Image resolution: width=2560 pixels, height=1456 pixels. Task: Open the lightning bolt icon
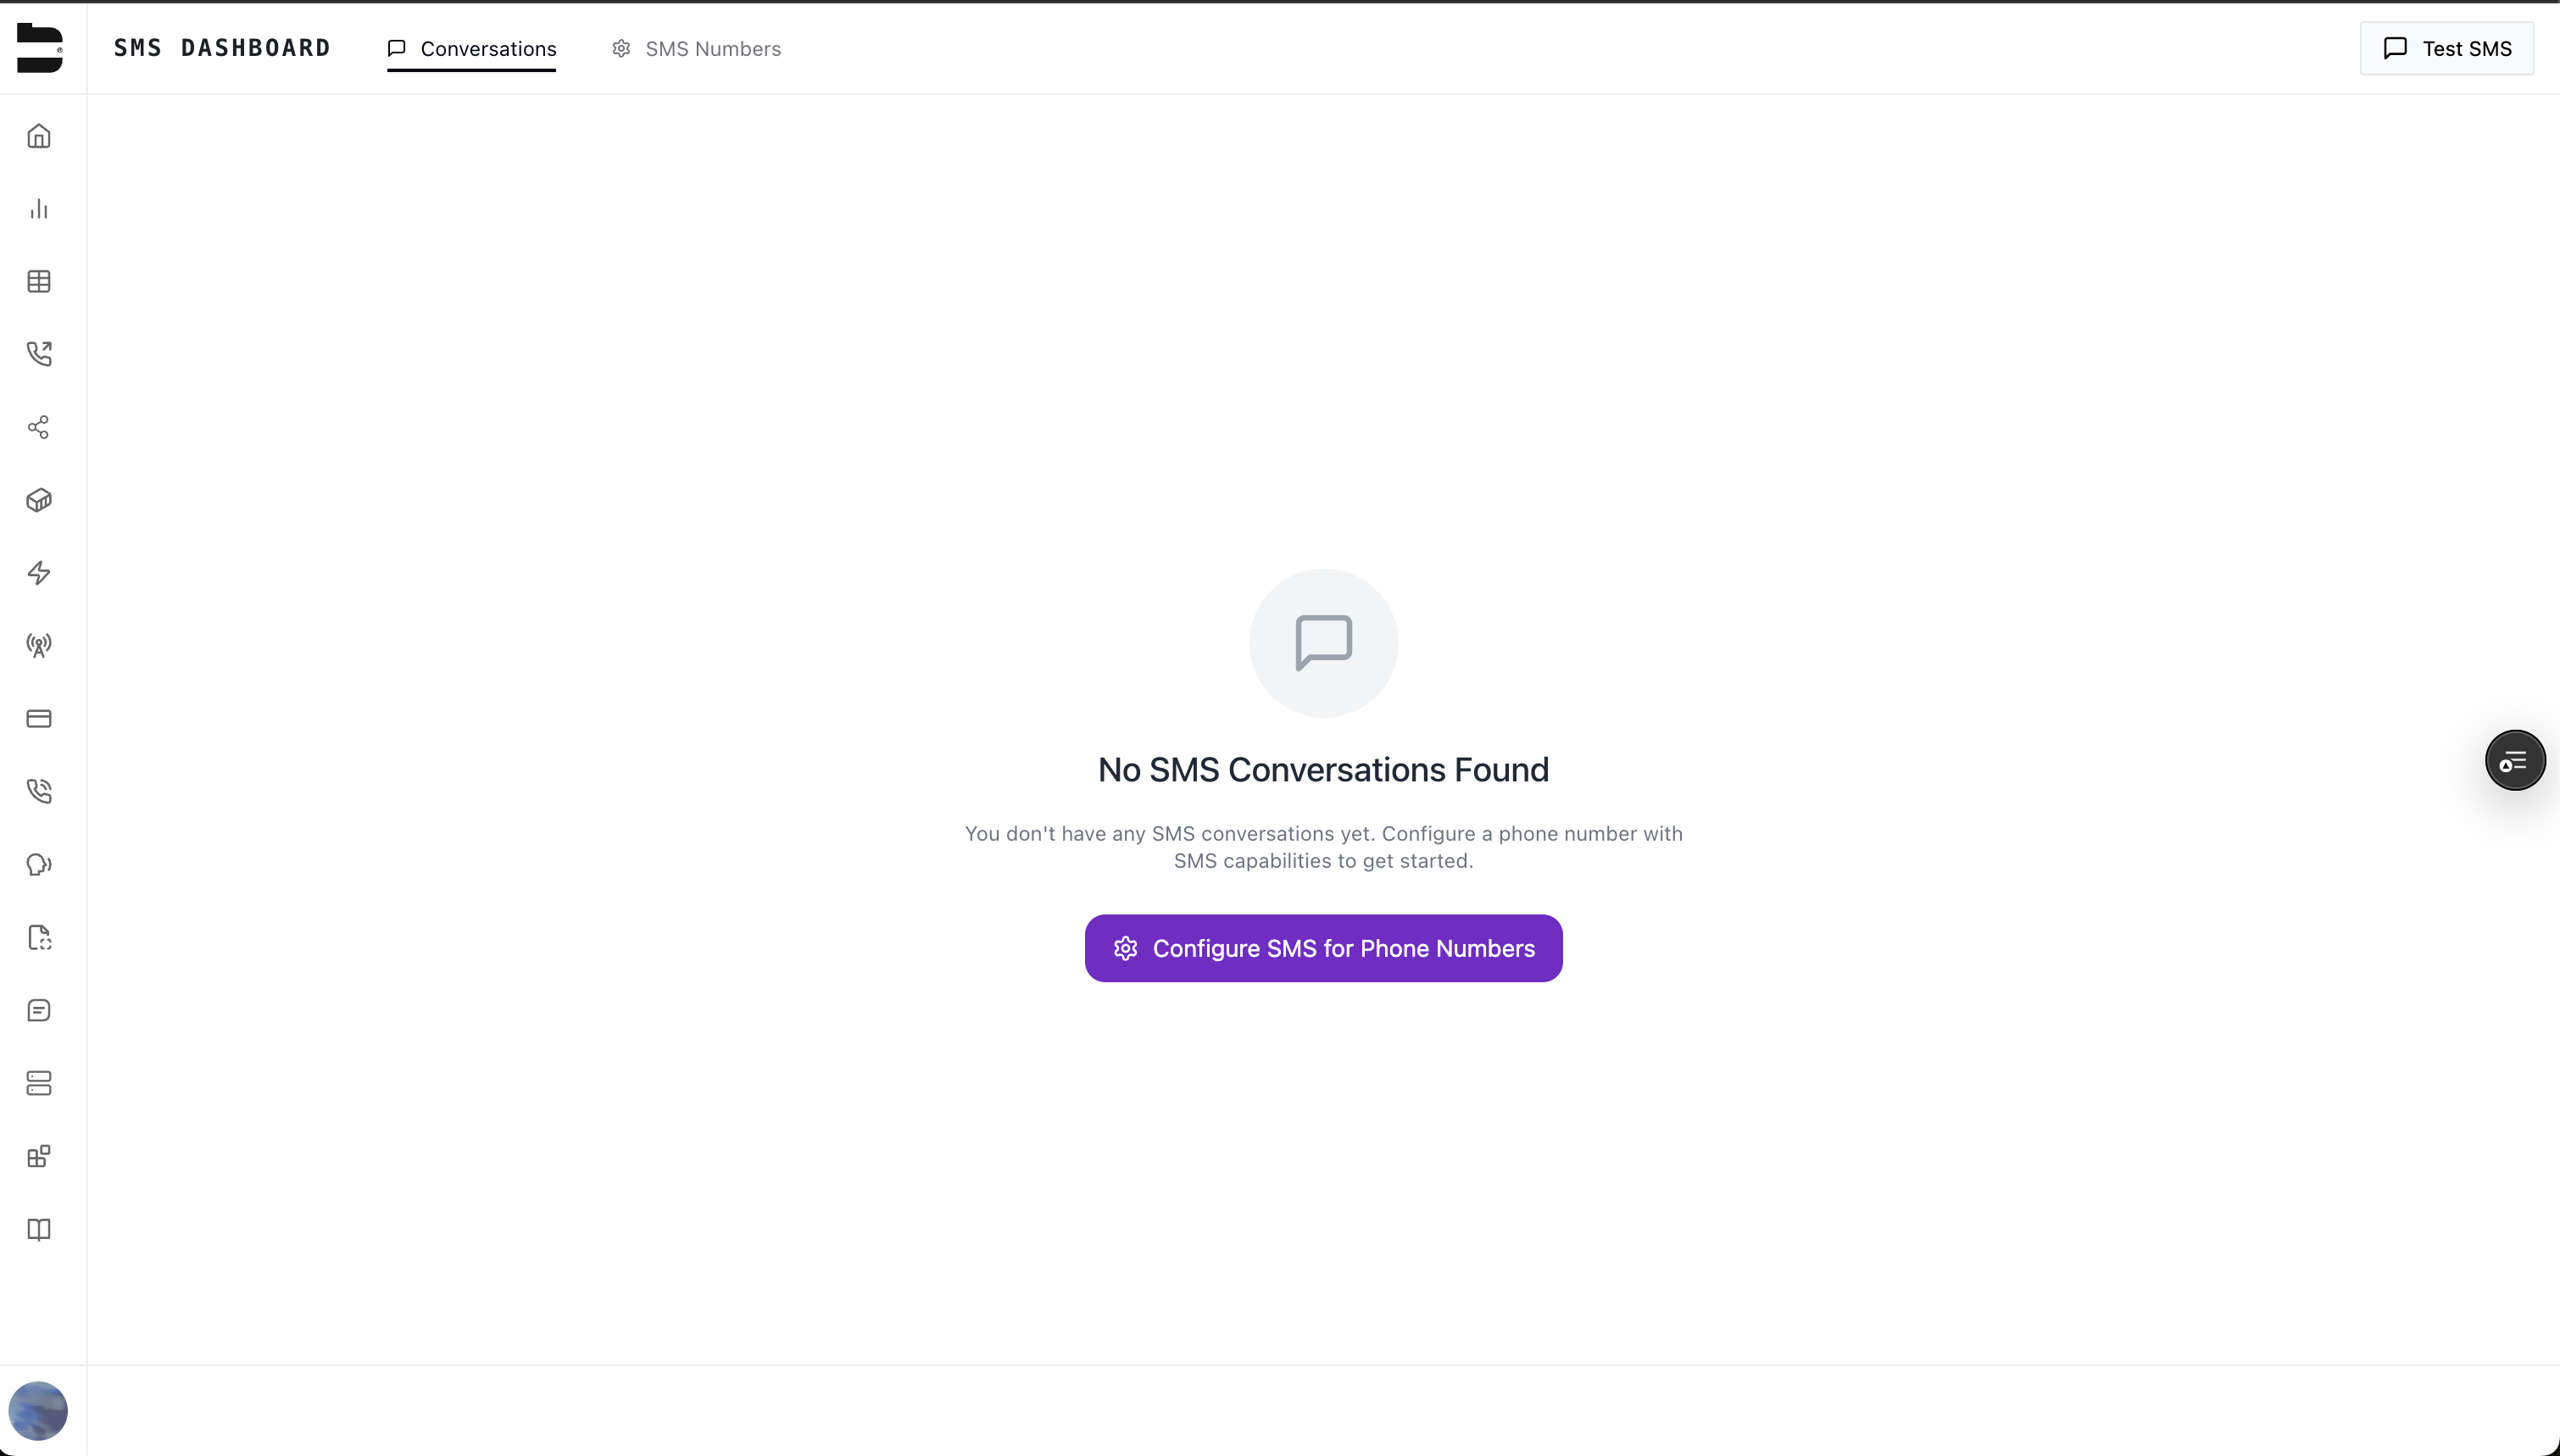(x=39, y=573)
